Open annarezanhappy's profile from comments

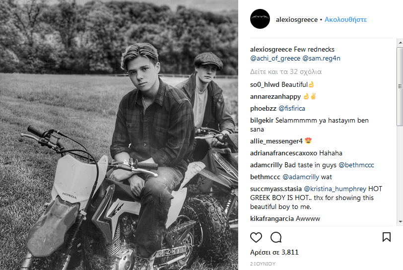click(274, 96)
